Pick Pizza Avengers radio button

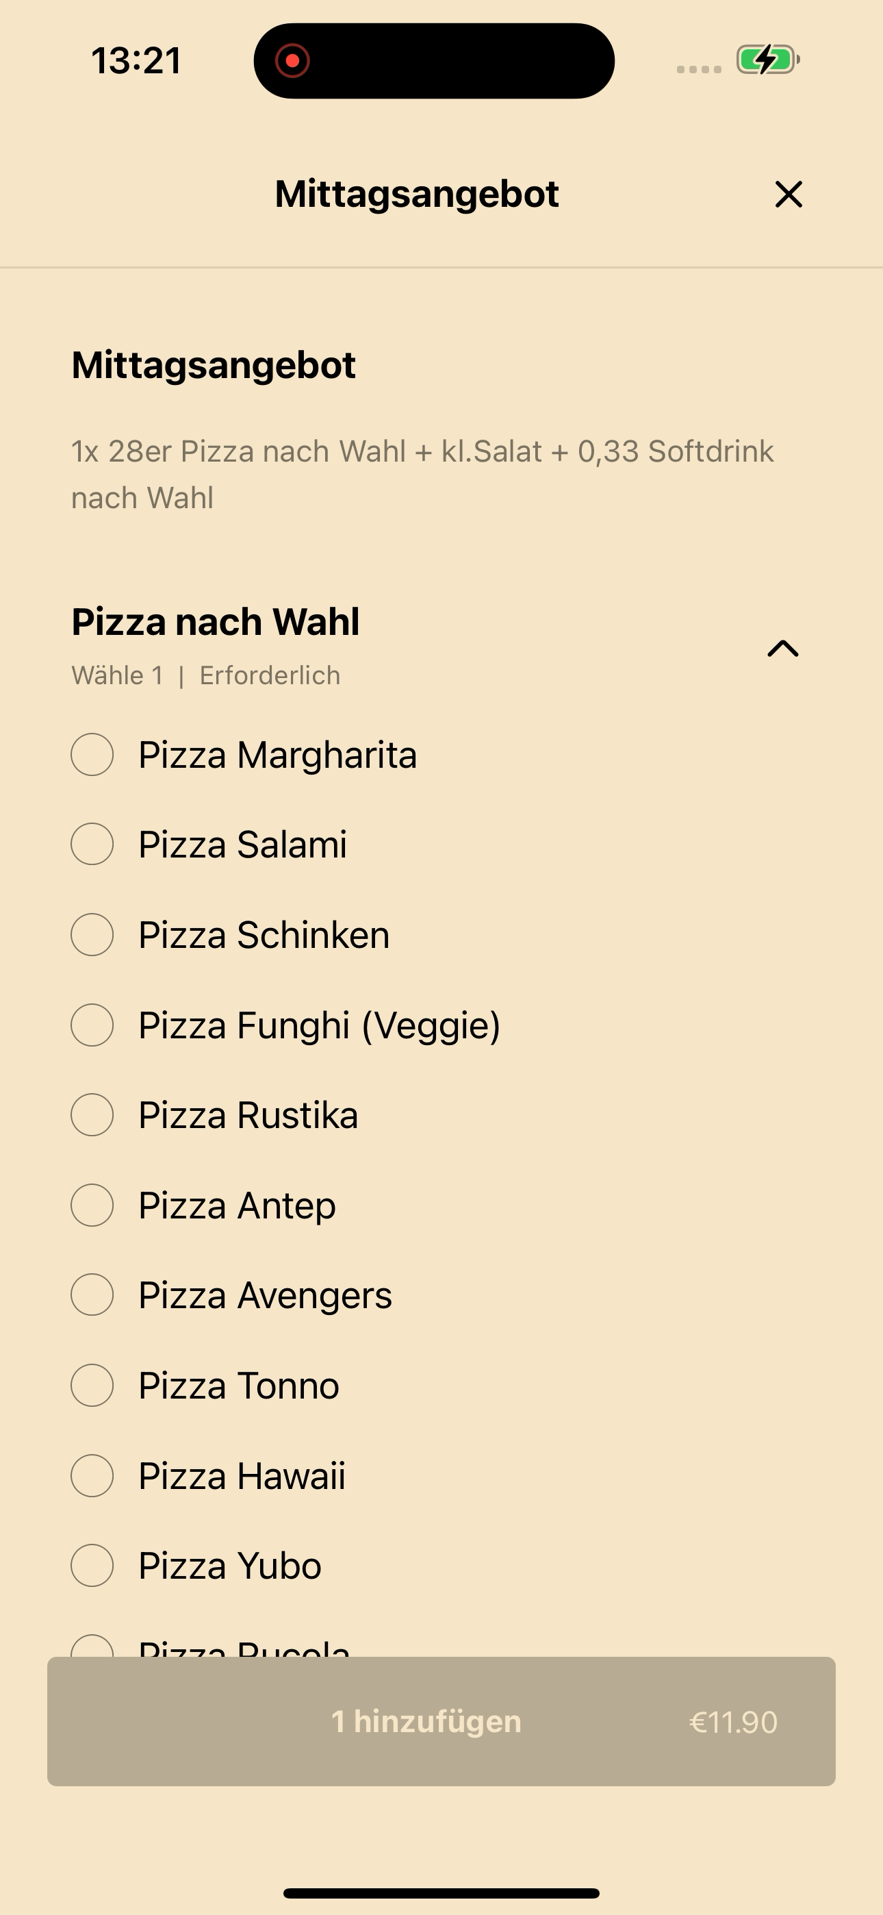point(92,1294)
